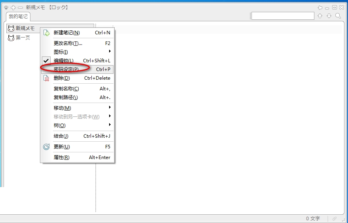The width and height of the screenshot is (348, 223).
Task: Expand the 移动 submenu arrow
Action: click(110, 107)
